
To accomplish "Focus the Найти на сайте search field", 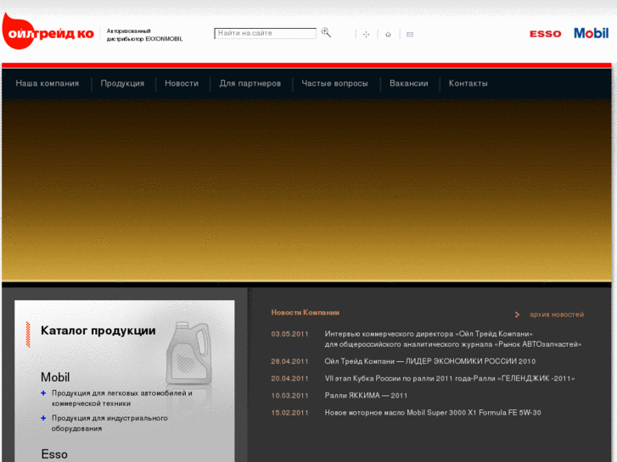I will click(x=265, y=33).
